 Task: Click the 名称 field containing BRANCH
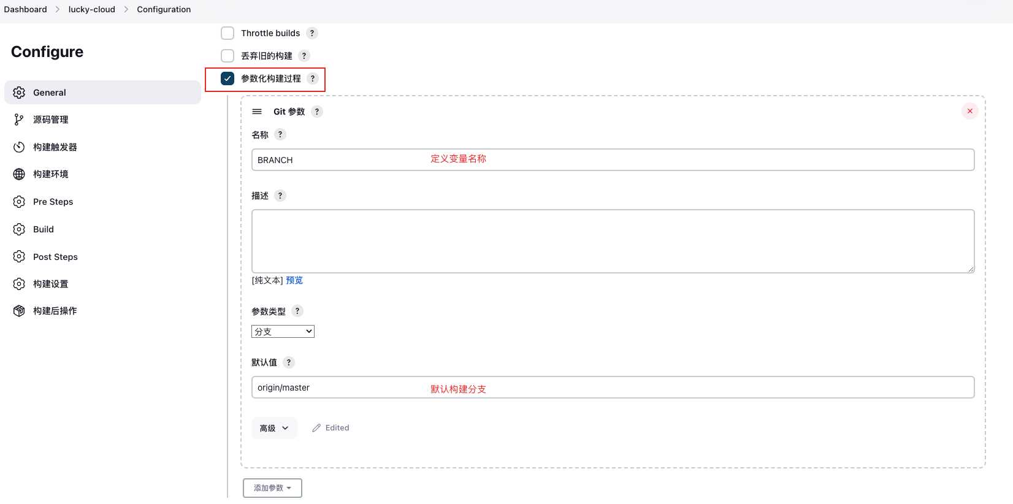(613, 160)
